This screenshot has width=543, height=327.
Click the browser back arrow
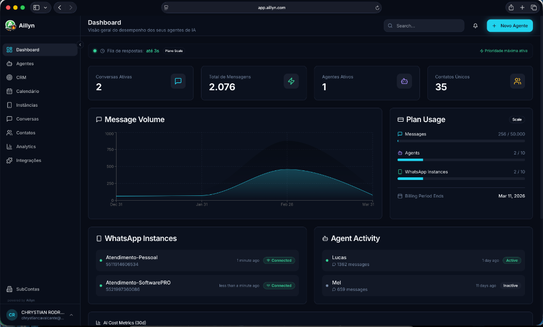point(59,7)
